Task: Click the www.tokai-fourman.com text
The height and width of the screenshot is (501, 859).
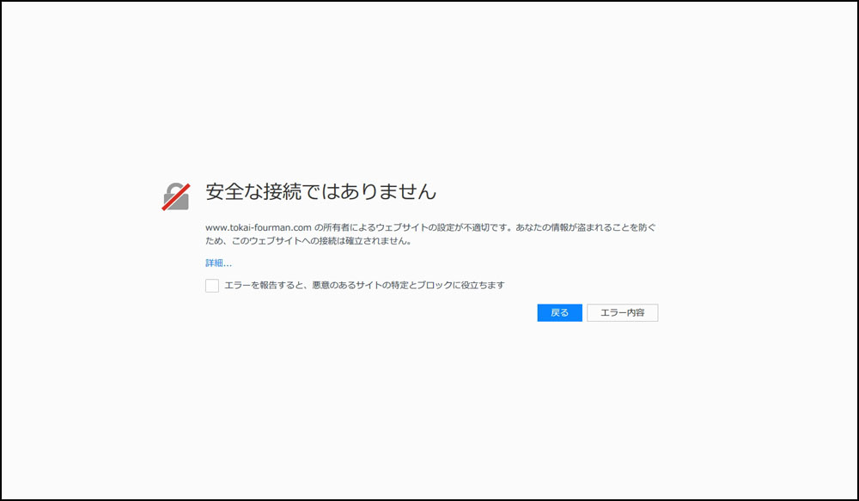Action: coord(259,227)
